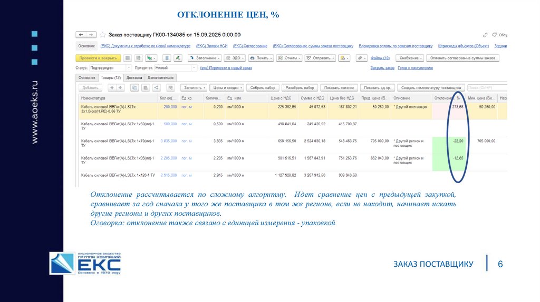Viewport: 540px width, 302px height.
Task: Click the document movements report icon
Action: point(167,58)
